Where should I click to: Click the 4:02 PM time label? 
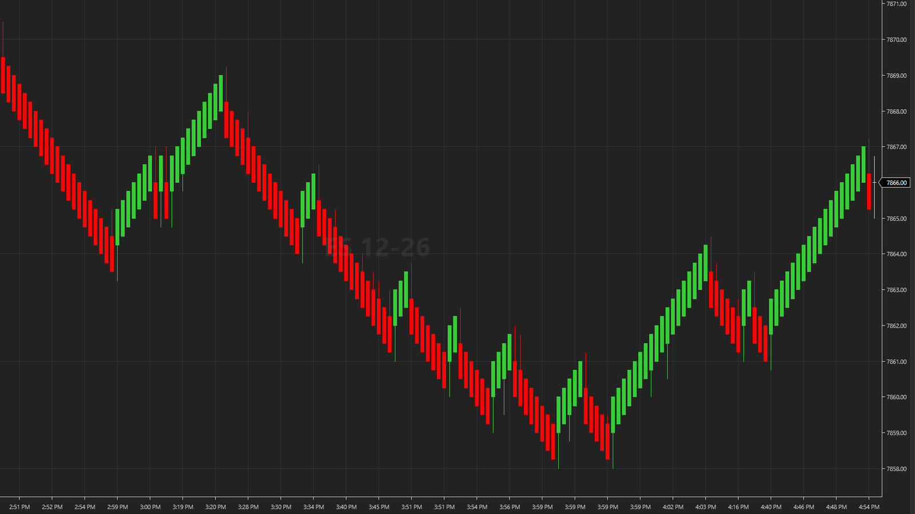click(x=673, y=507)
